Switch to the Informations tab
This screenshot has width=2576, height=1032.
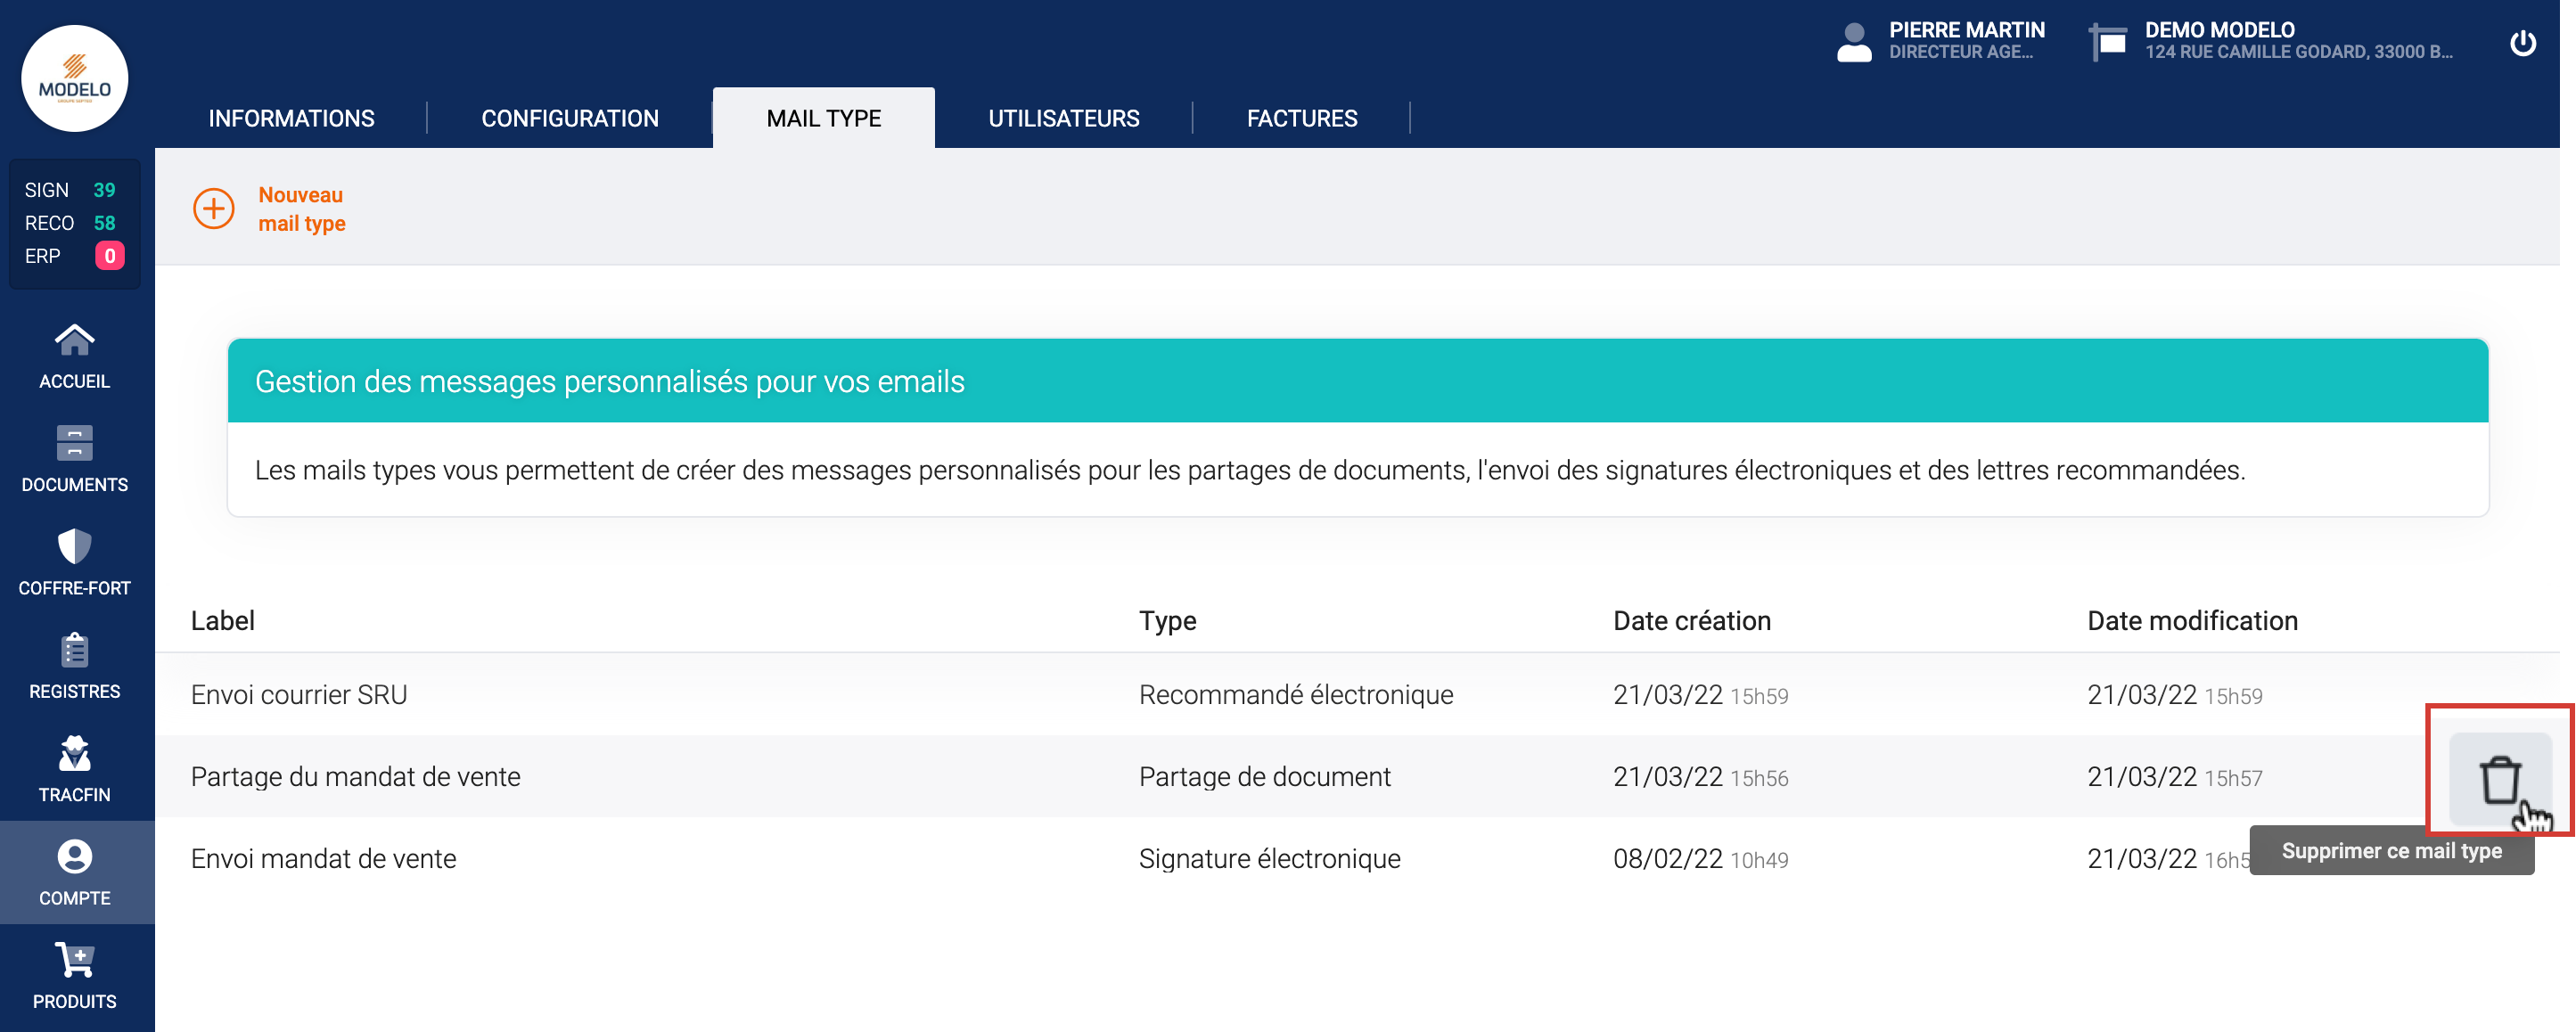[x=291, y=118]
